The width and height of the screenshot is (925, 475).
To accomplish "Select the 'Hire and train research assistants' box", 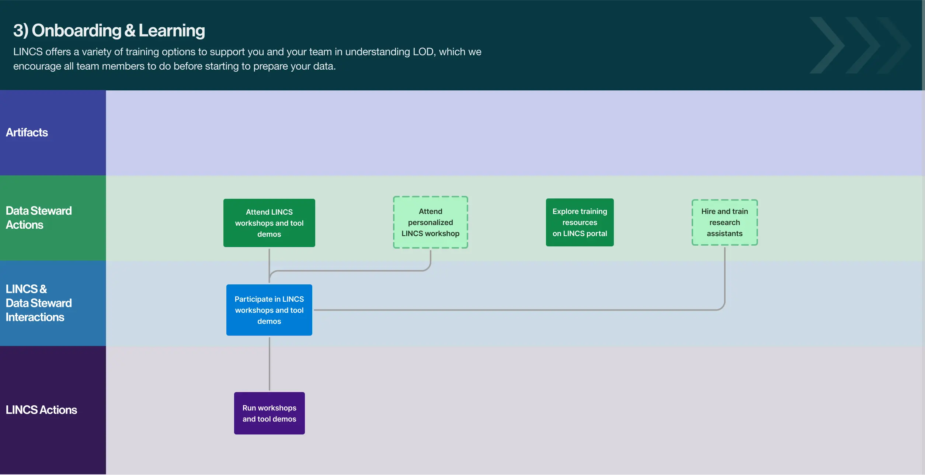I will (x=724, y=222).
